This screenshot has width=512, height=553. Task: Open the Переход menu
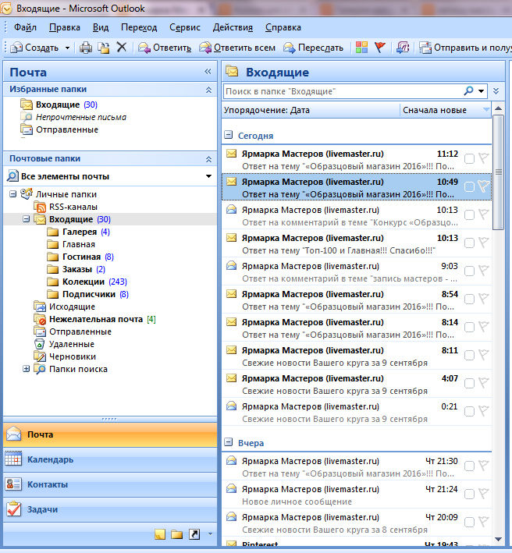[x=139, y=27]
